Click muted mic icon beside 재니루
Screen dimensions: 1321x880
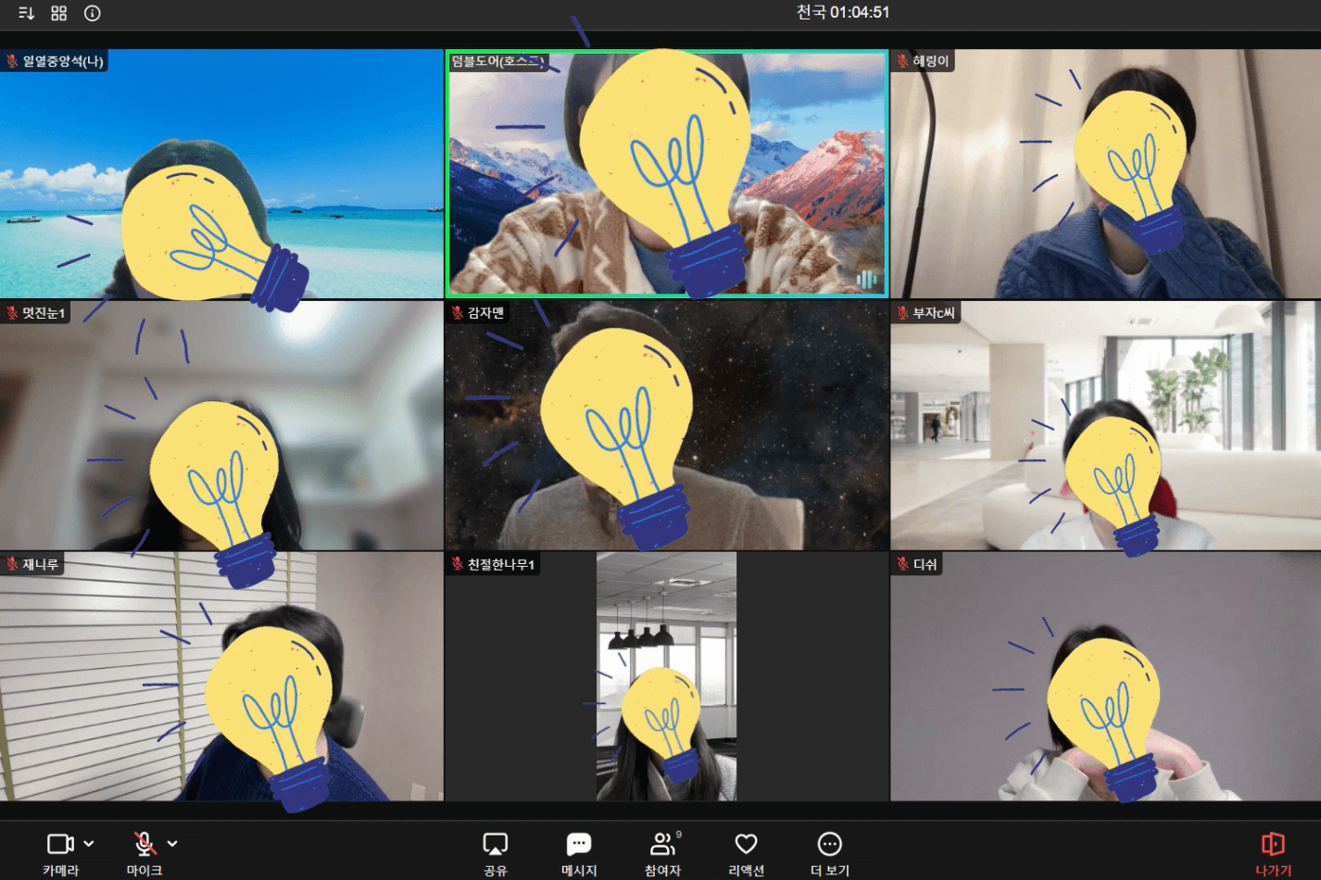pos(12,564)
